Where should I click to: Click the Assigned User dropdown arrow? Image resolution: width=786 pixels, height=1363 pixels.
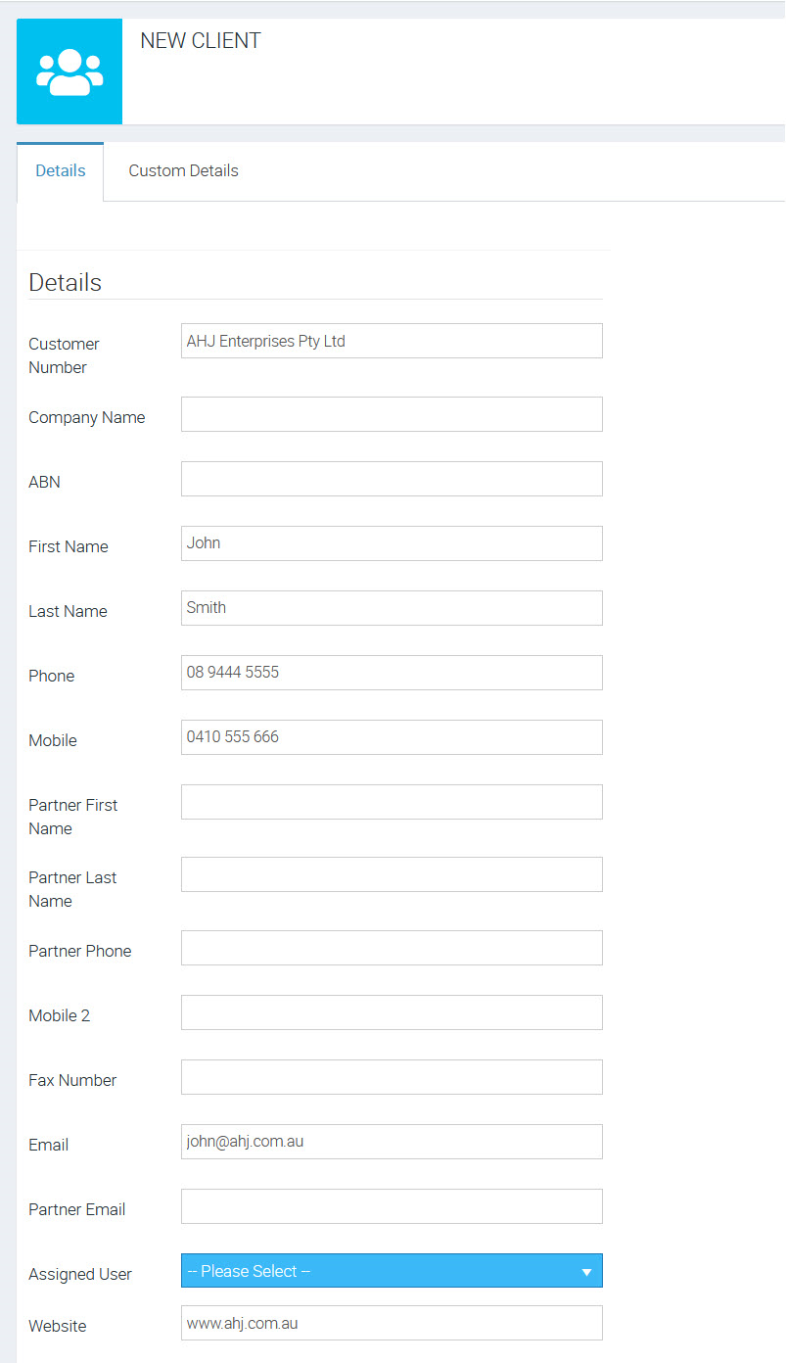586,1272
